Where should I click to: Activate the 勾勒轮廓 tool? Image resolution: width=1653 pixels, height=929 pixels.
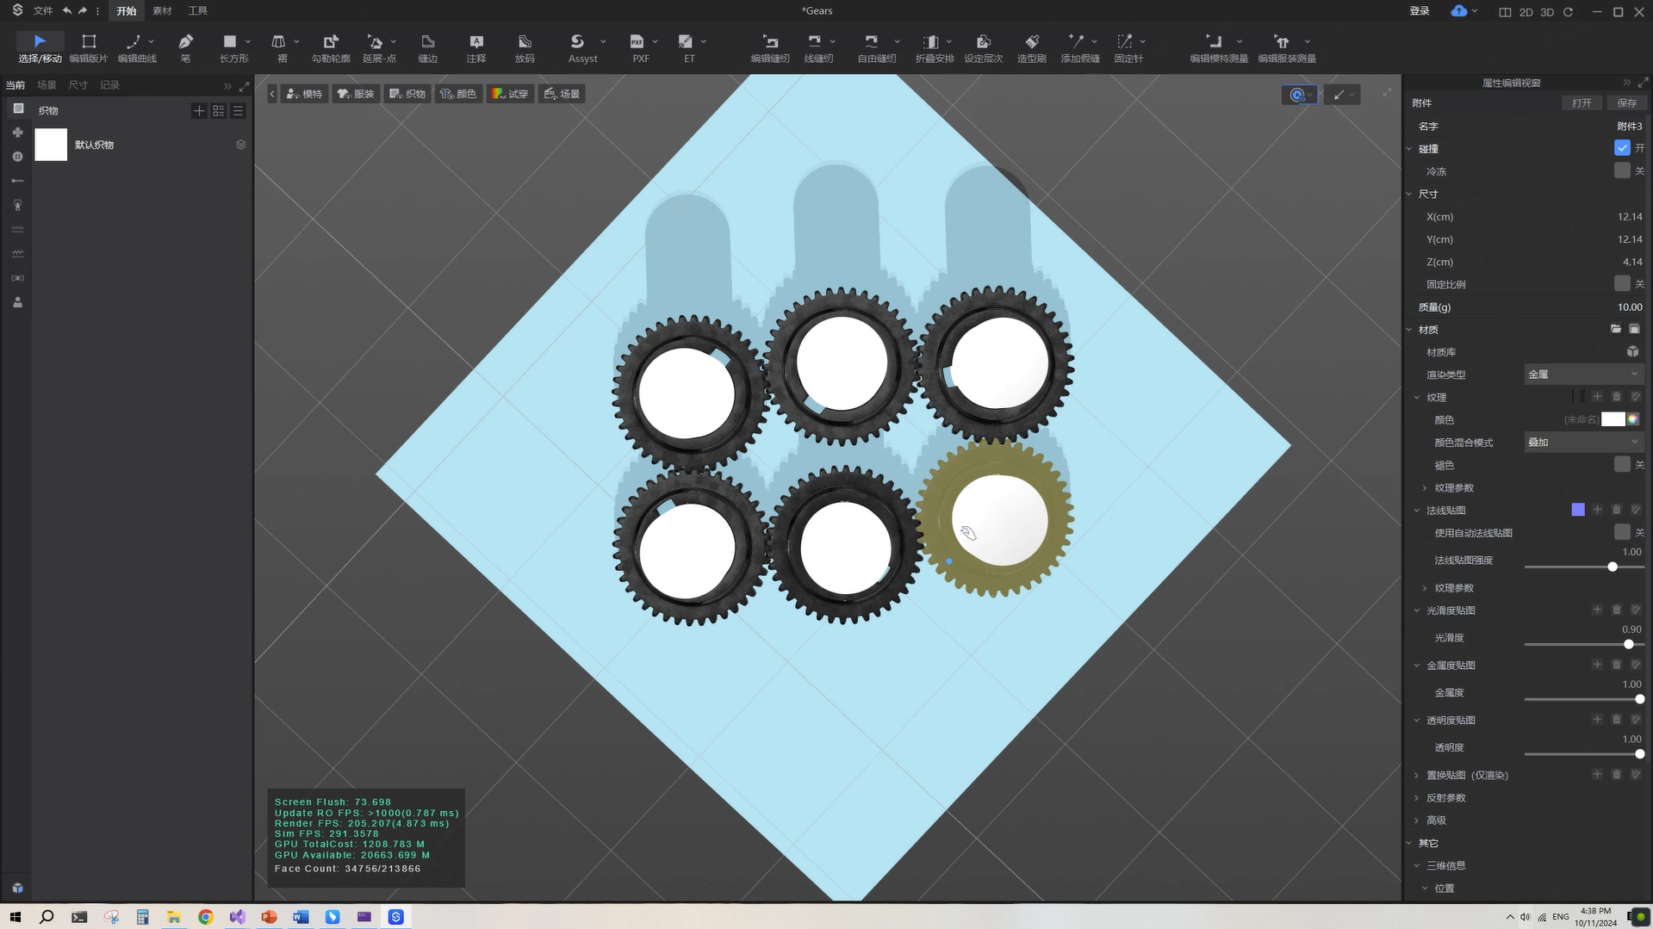(x=331, y=47)
